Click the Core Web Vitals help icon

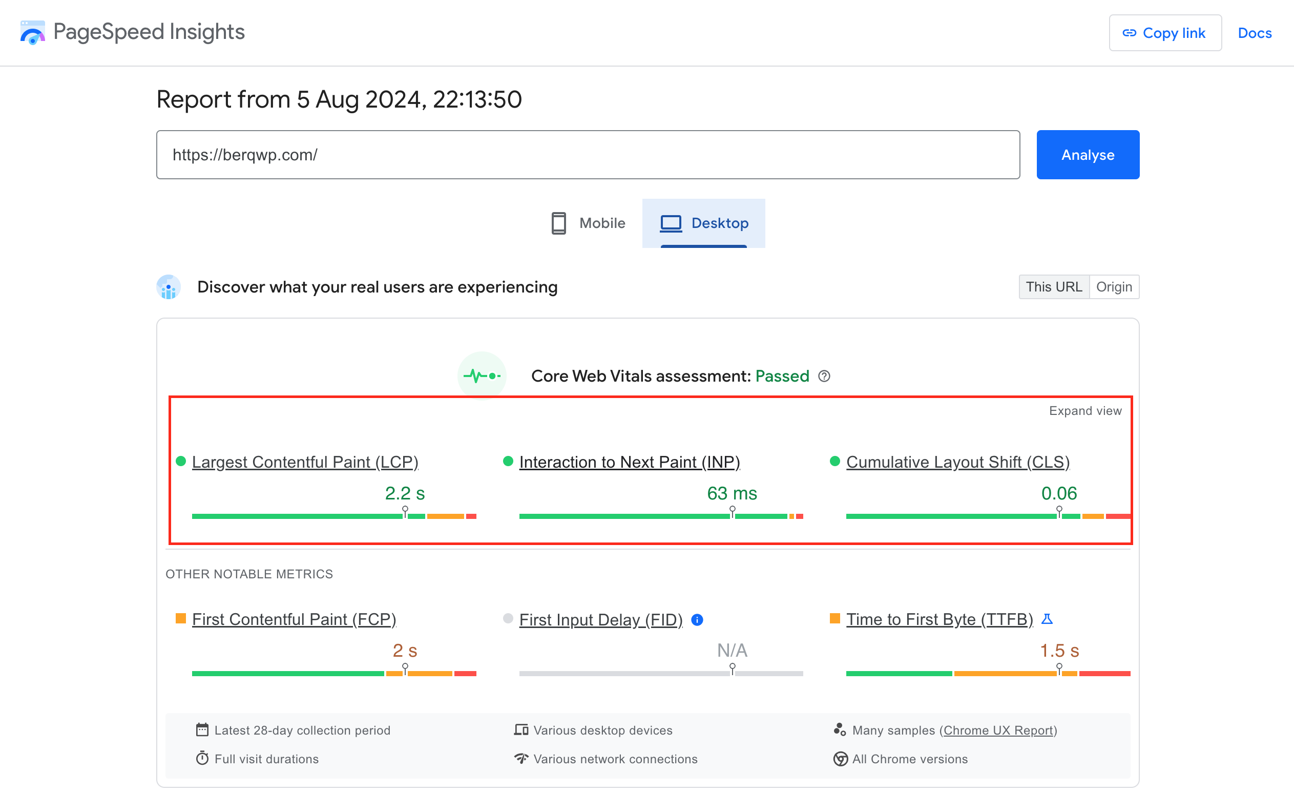pyautogui.click(x=824, y=376)
